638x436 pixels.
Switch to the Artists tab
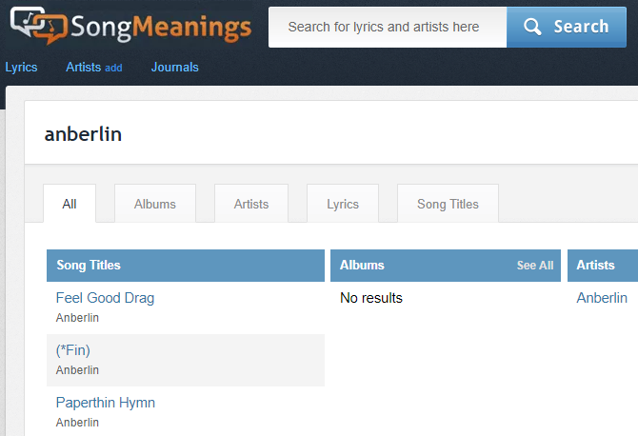[251, 204]
